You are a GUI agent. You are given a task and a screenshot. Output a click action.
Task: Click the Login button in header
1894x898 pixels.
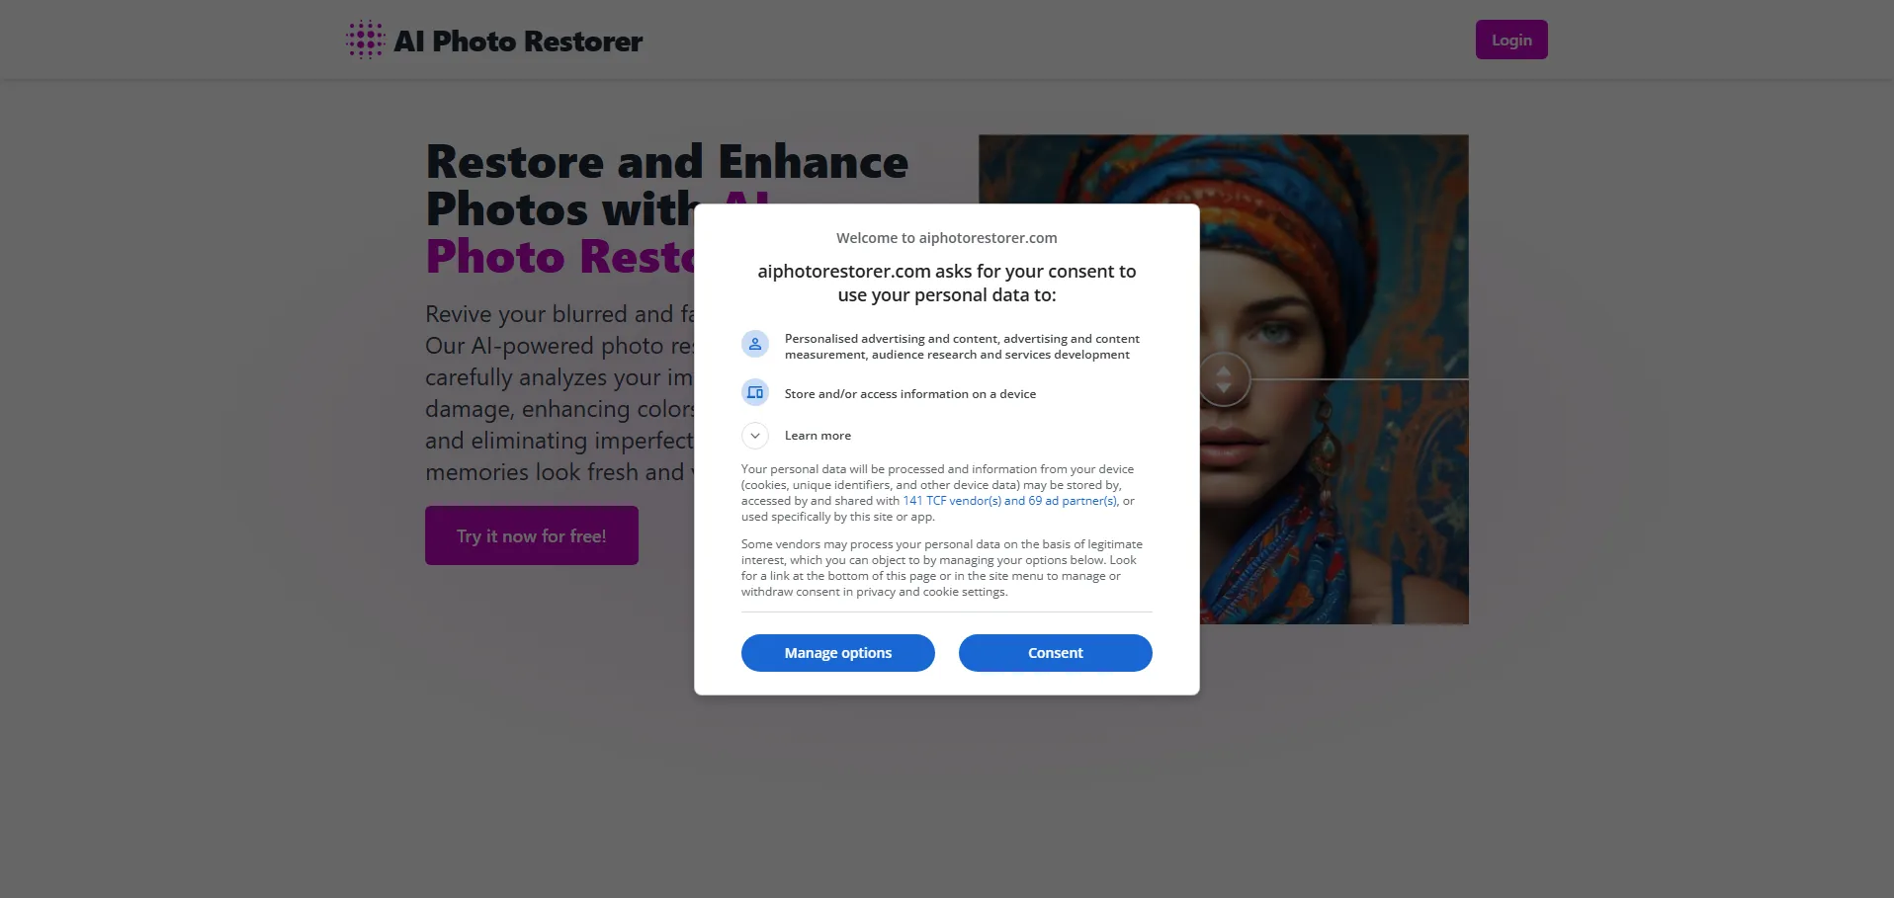(1511, 40)
